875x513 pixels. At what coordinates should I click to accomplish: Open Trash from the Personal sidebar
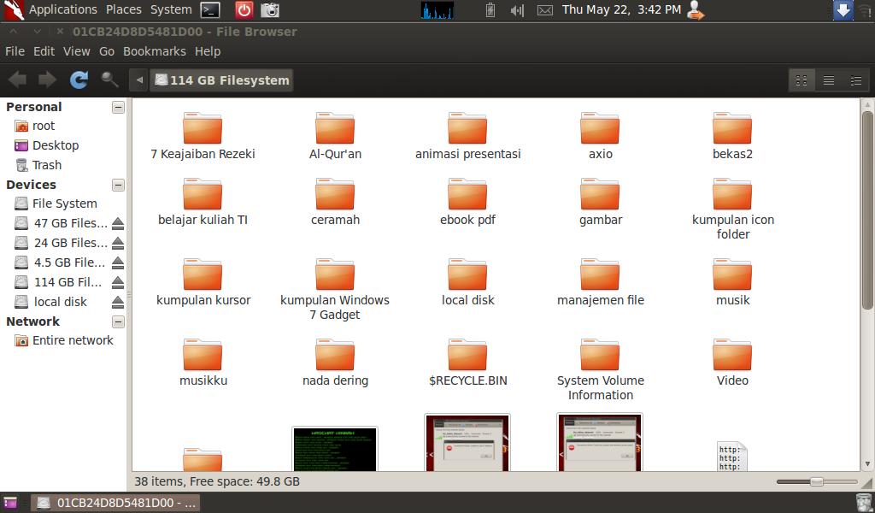pos(47,164)
